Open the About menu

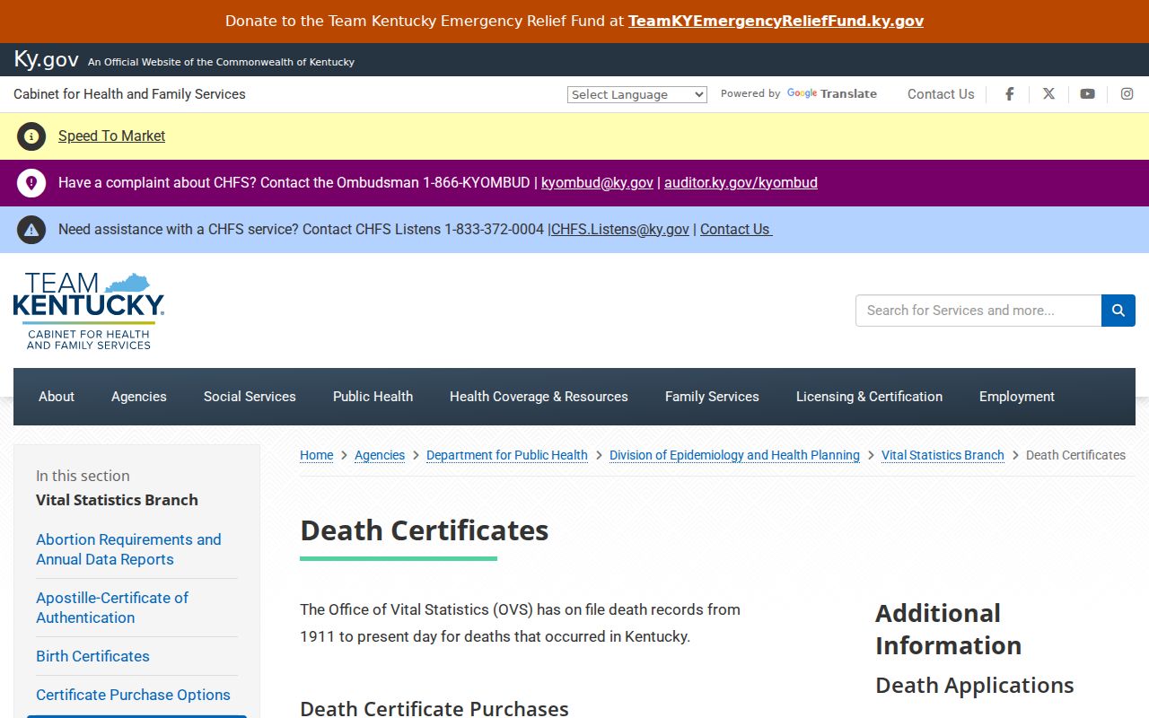click(x=57, y=397)
